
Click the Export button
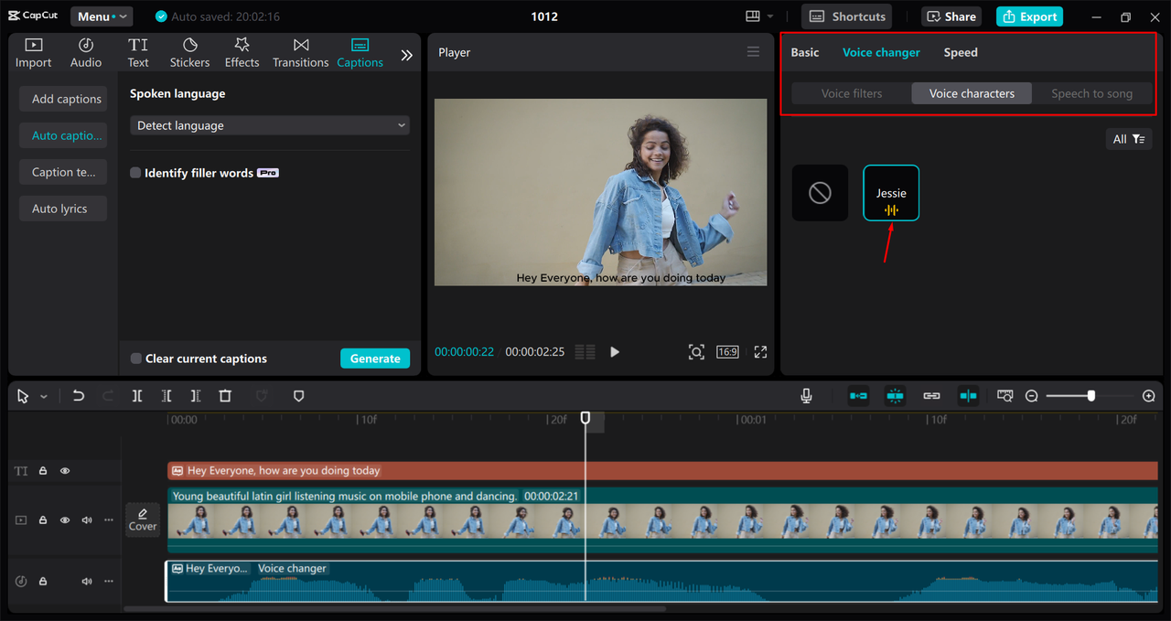(1029, 16)
